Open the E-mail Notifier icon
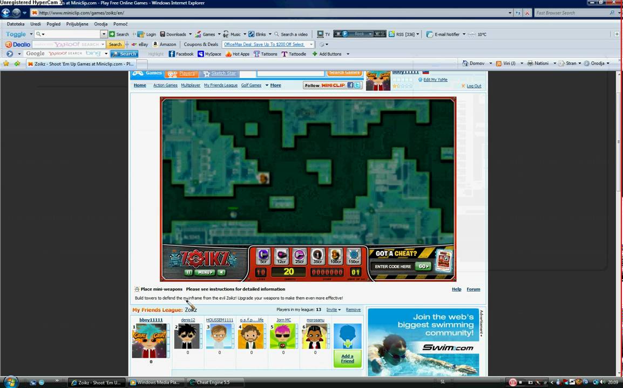The height and width of the screenshot is (388, 623). (430, 34)
